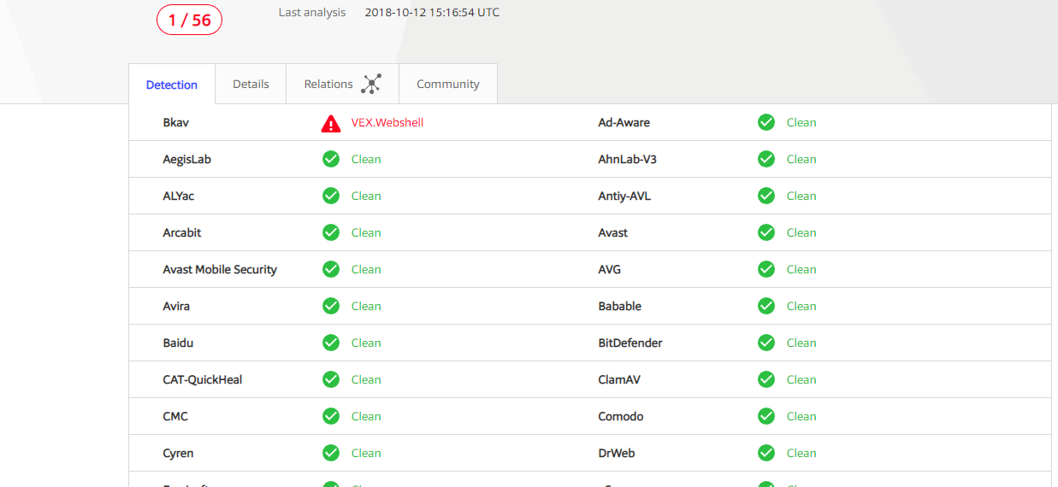Viewport: 1058px width, 487px height.
Task: Click the Relations graph network icon
Action: pyautogui.click(x=371, y=84)
